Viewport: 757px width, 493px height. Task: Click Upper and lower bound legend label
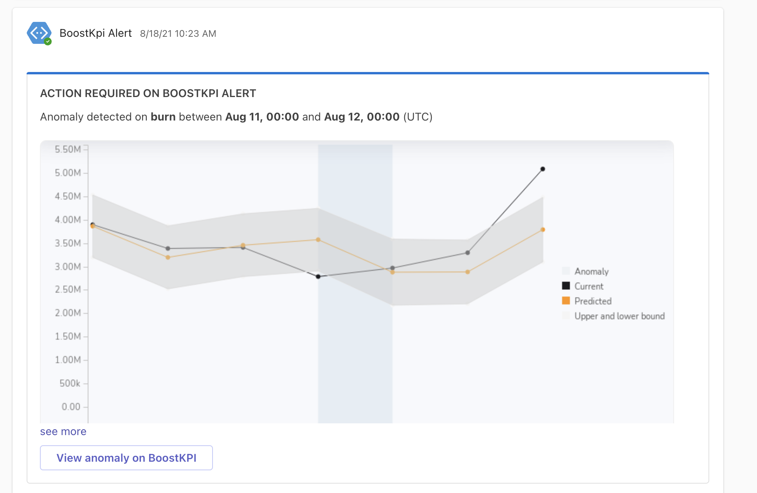pyautogui.click(x=620, y=316)
